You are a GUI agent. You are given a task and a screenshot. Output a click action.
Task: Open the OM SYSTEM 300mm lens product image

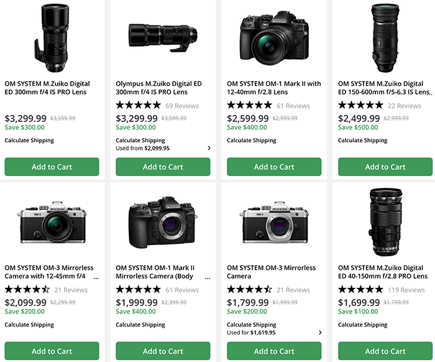[52, 37]
